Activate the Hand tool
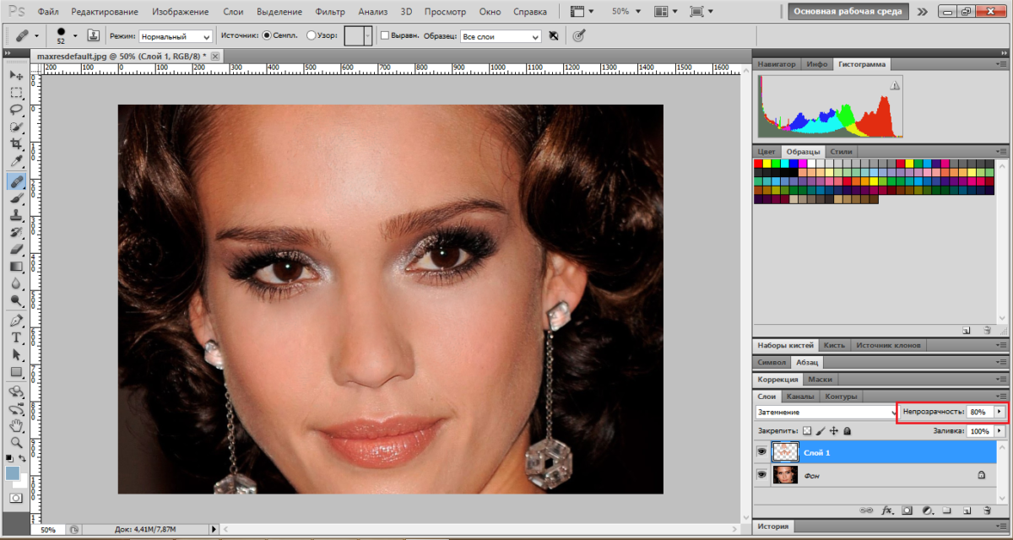This screenshot has height=540, width=1013. (16, 424)
